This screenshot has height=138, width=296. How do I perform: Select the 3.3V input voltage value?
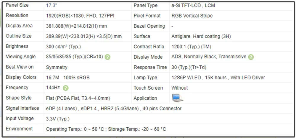[x=58, y=119]
